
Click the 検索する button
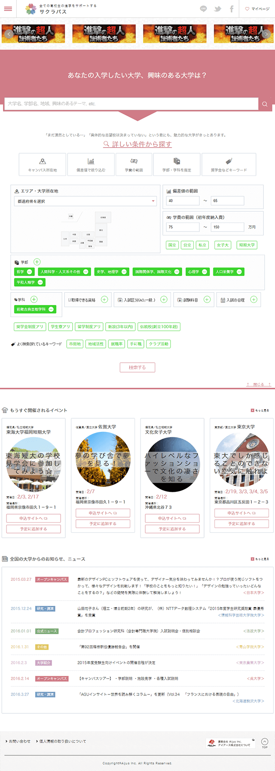pyautogui.click(x=137, y=367)
